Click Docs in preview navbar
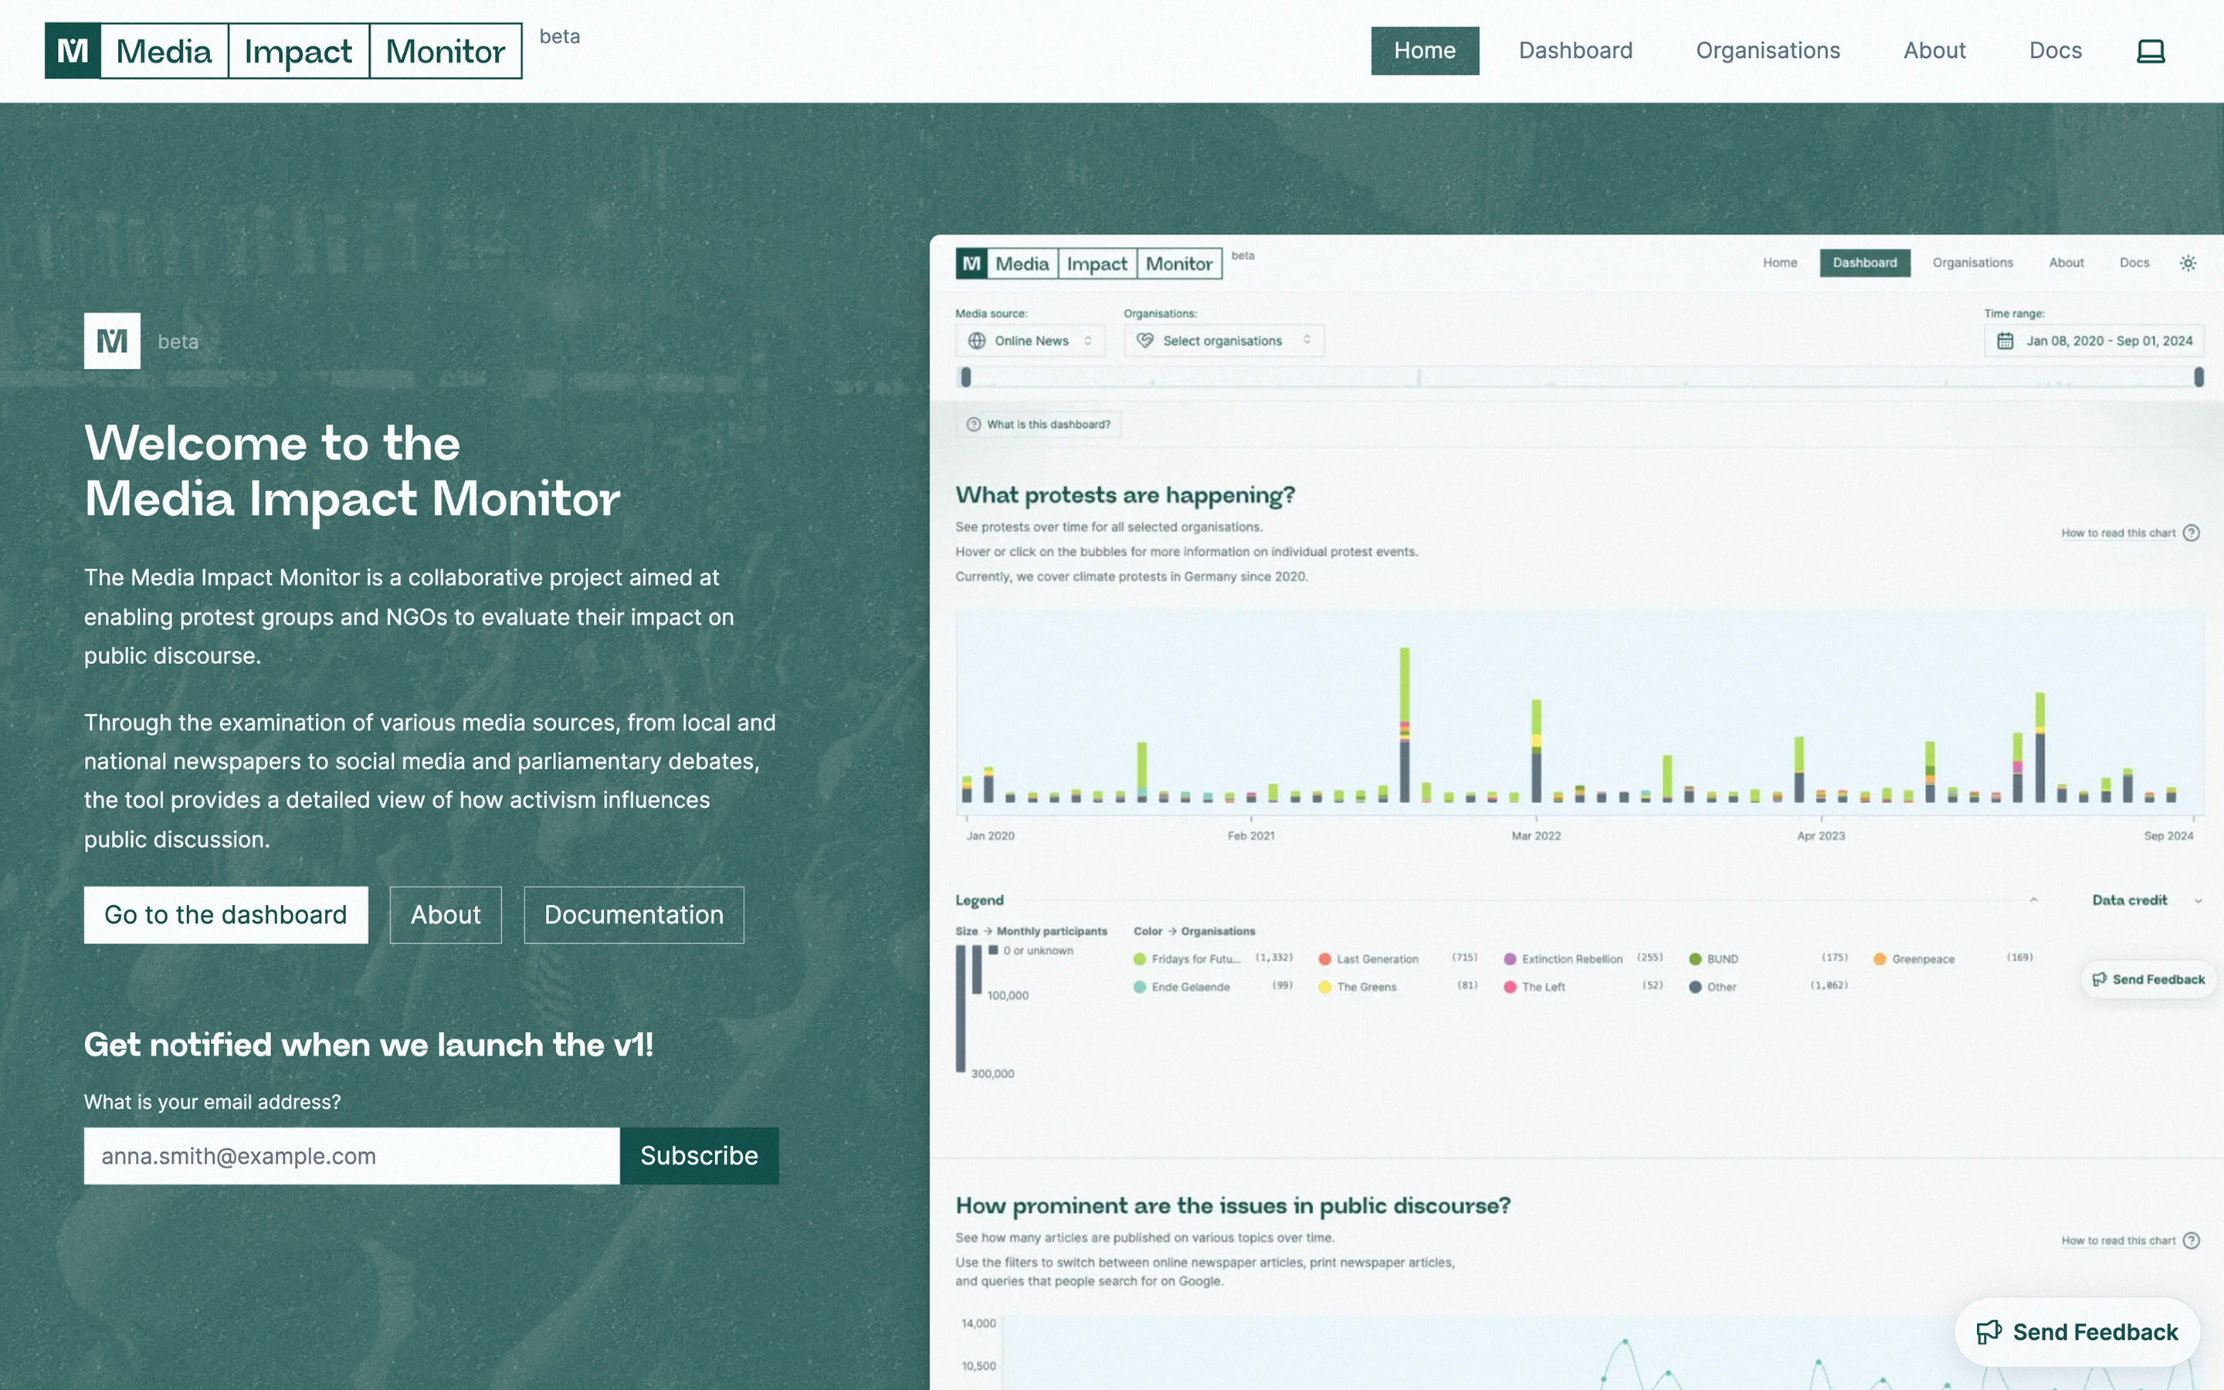Image resolution: width=2224 pixels, height=1390 pixels. pyautogui.click(x=2134, y=263)
